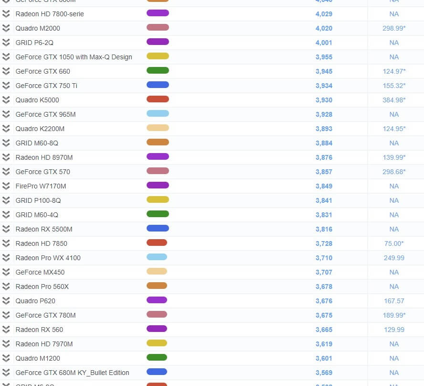Click score 3,831 for GRID M60-4Q
This screenshot has width=424, height=386.
tap(324, 215)
